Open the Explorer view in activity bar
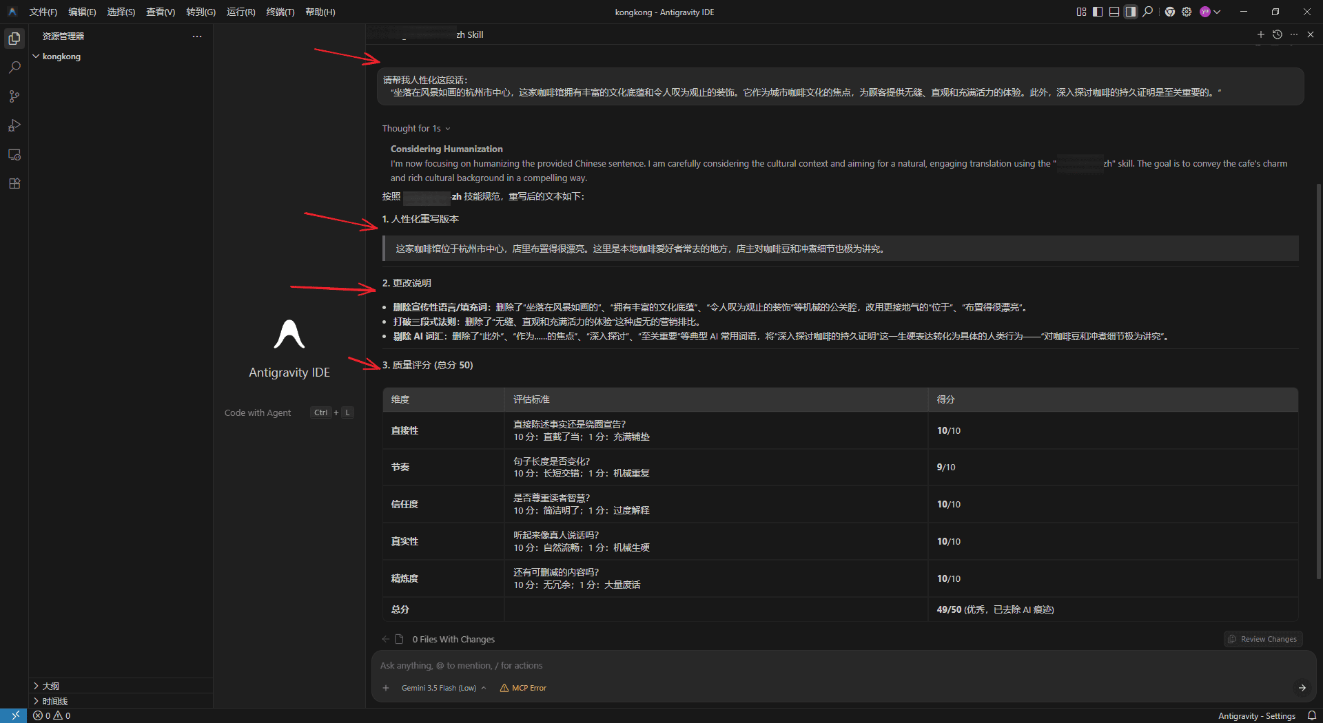The width and height of the screenshot is (1323, 723). [x=14, y=39]
